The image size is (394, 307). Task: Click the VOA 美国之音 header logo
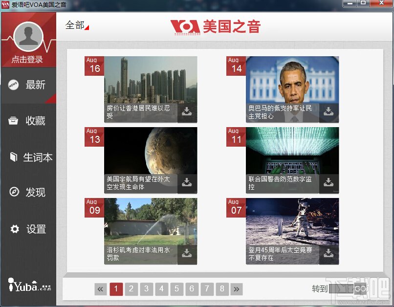216,26
